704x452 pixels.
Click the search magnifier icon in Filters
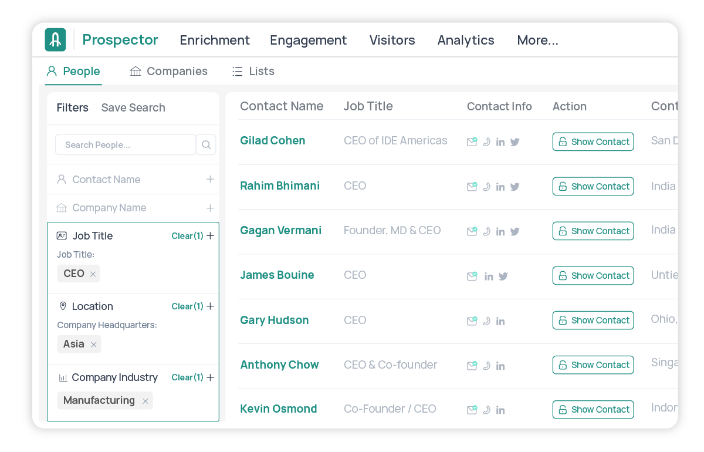[x=206, y=144]
